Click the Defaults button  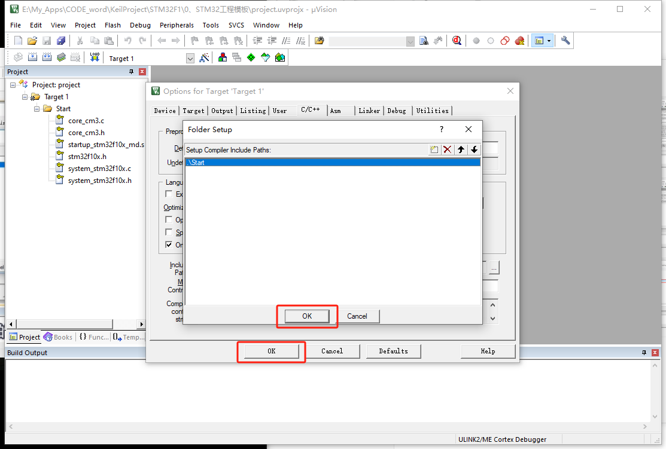pyautogui.click(x=393, y=351)
